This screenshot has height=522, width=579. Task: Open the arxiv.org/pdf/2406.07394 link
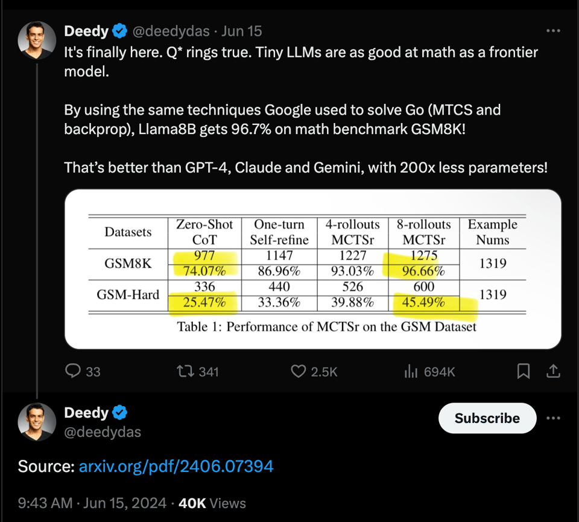point(176,466)
